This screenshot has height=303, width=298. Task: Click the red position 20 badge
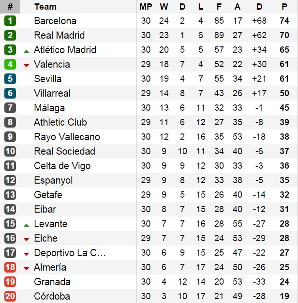point(10,296)
